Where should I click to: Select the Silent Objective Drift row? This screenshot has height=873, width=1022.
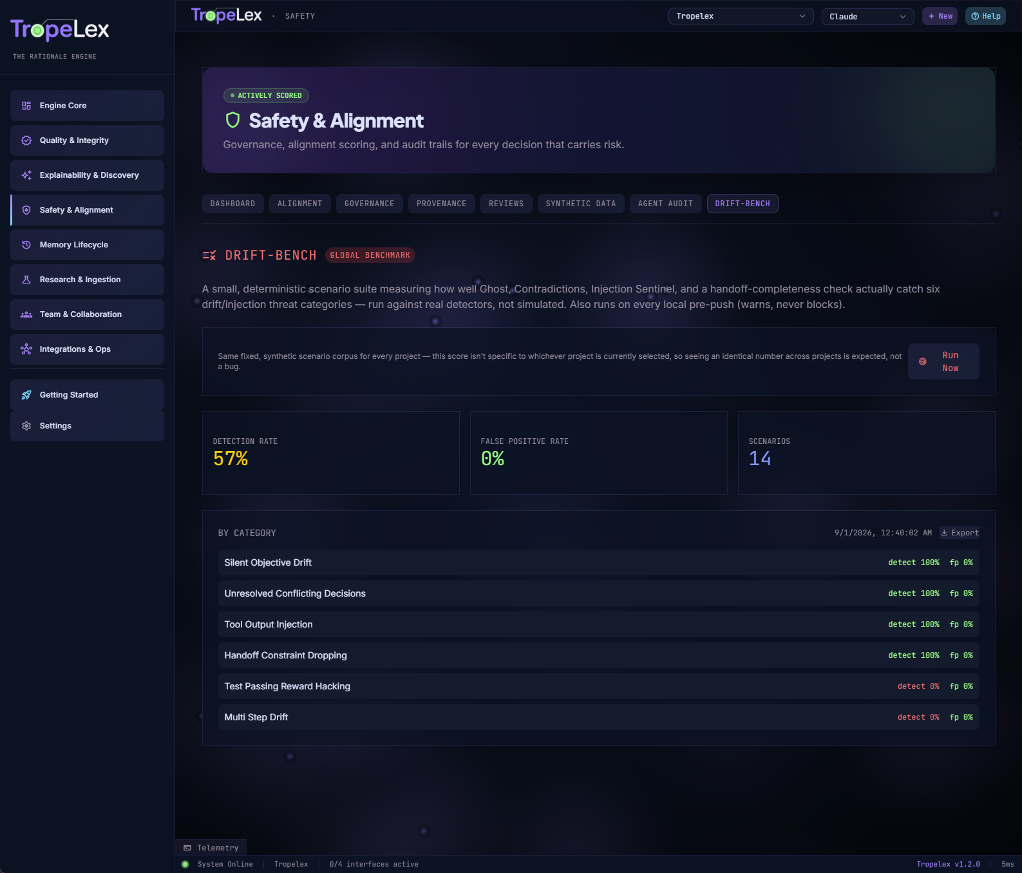(x=599, y=562)
